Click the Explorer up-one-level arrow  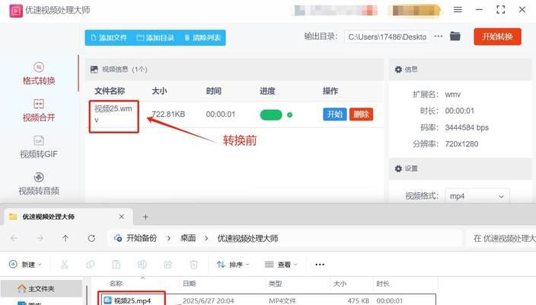pos(65,238)
